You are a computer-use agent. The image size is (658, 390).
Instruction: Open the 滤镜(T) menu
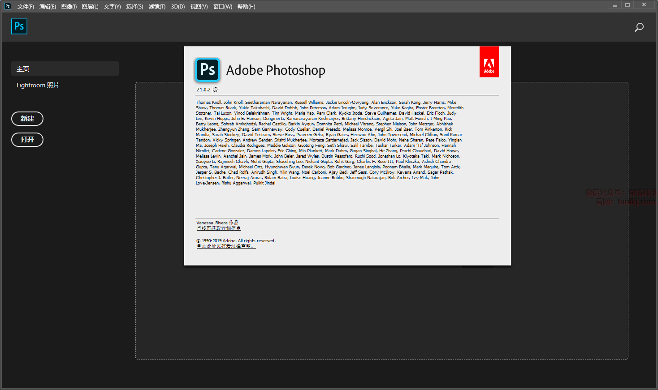pos(157,7)
